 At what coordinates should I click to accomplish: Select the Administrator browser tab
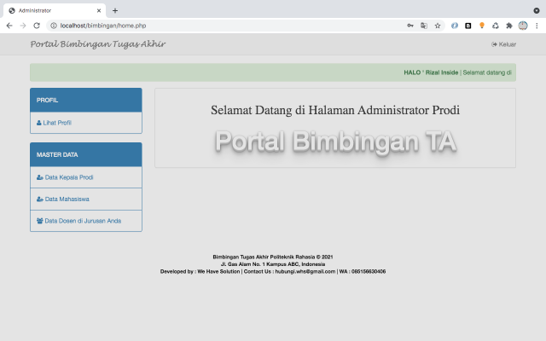coord(51,10)
